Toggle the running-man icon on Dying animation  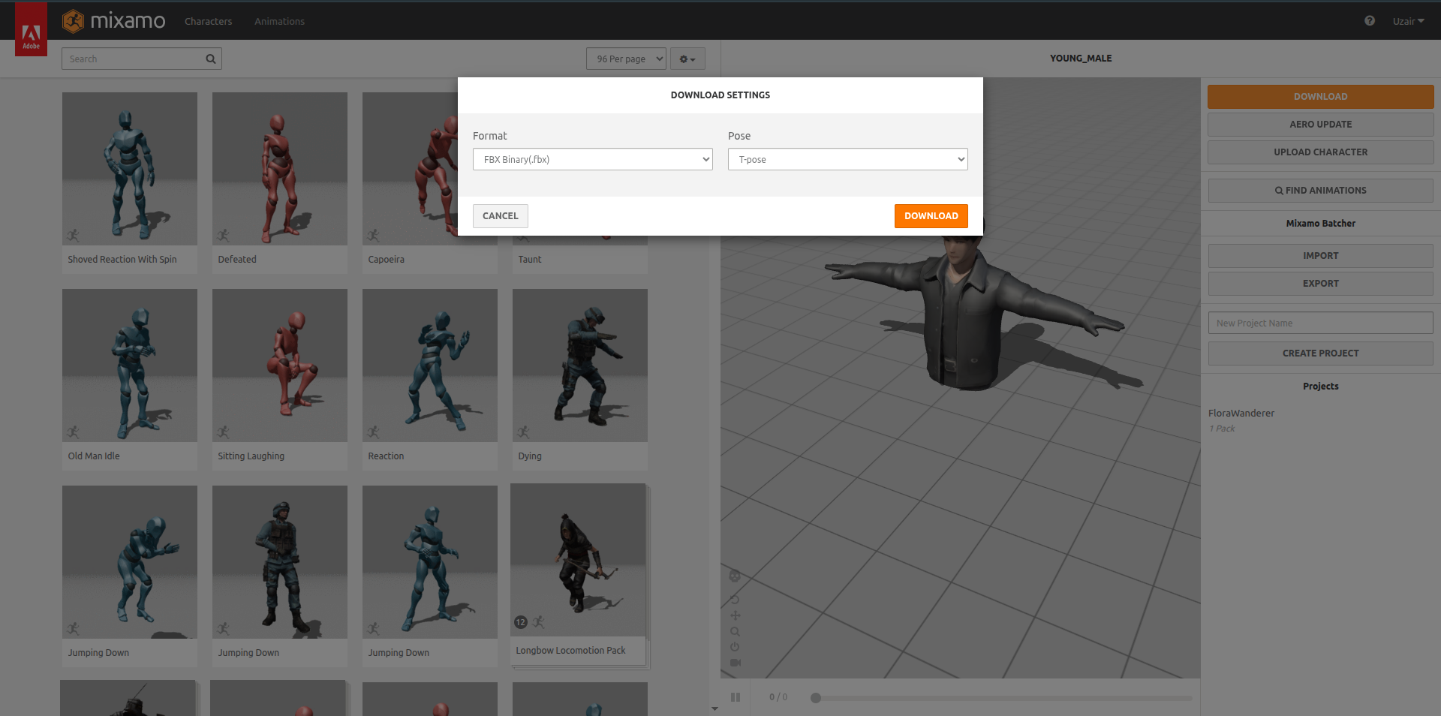coord(524,432)
